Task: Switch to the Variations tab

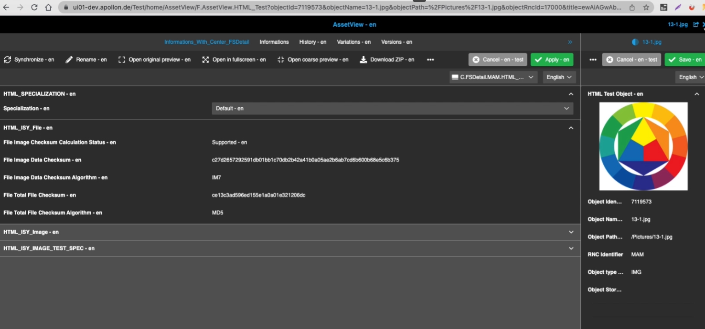Action: pyautogui.click(x=353, y=42)
